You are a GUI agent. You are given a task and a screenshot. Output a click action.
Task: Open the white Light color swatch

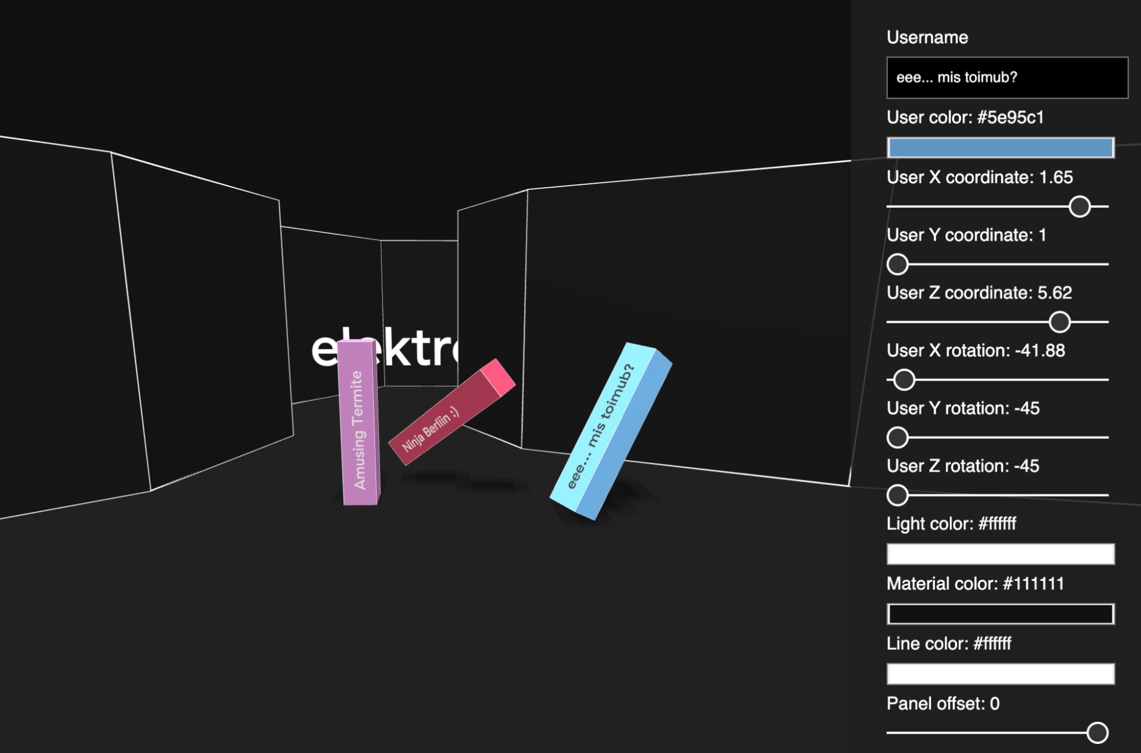1000,554
